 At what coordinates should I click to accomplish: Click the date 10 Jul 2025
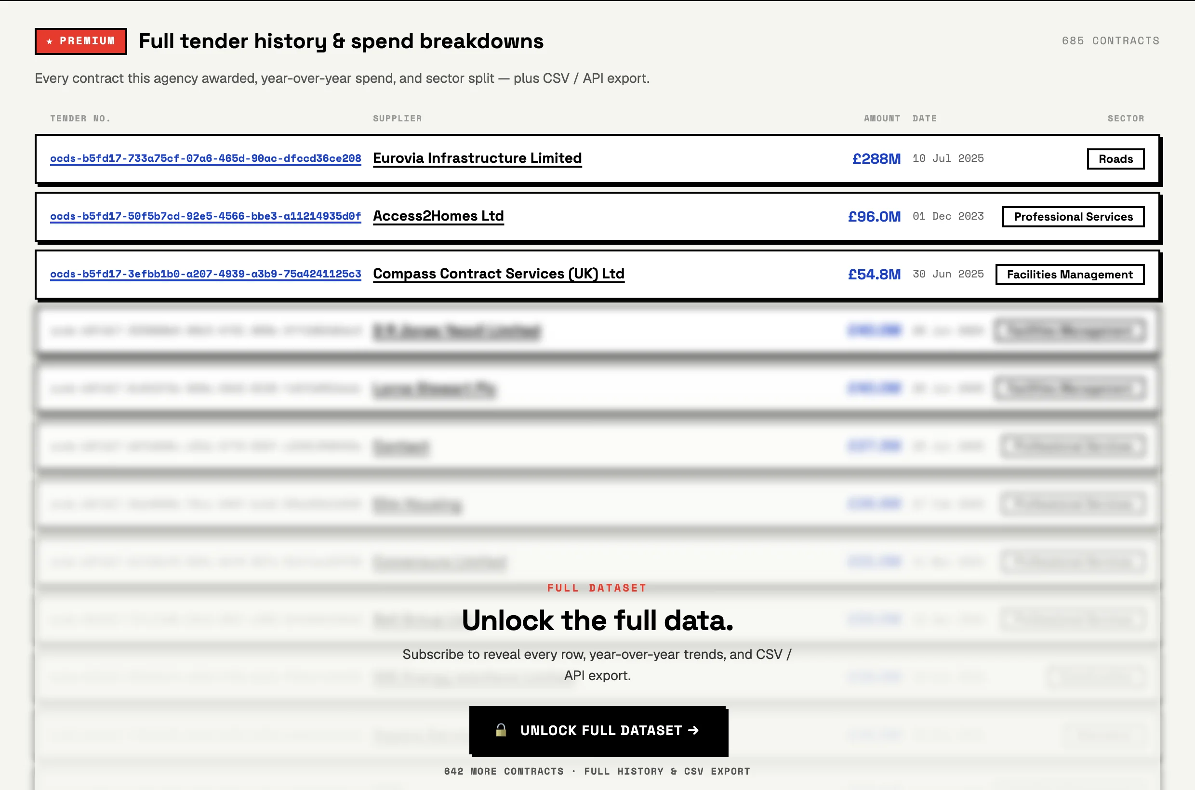pos(948,158)
